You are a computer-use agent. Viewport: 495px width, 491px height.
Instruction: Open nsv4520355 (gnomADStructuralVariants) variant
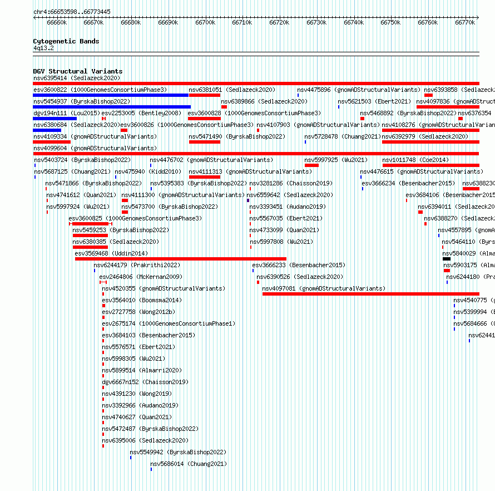(x=164, y=288)
